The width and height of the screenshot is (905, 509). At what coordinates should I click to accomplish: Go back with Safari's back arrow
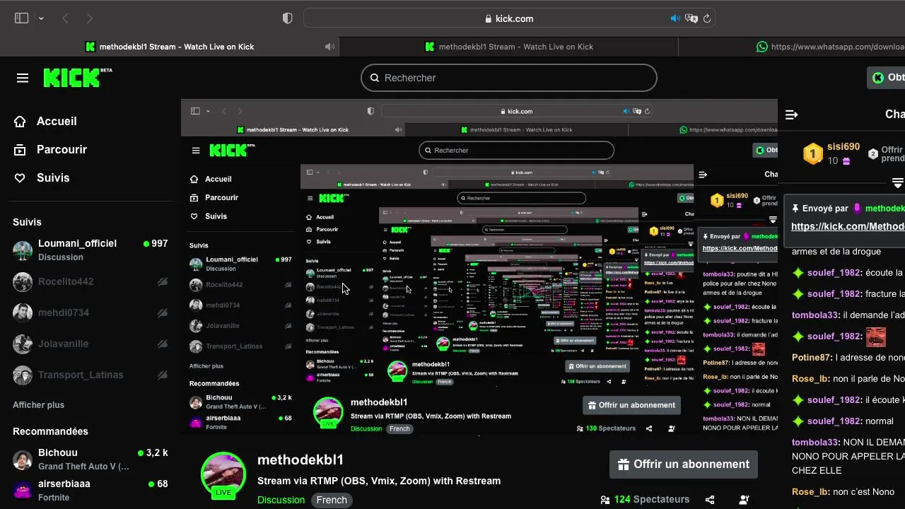[x=65, y=18]
